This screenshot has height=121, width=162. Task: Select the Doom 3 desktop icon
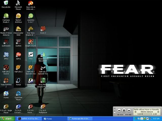[x=43, y=30]
